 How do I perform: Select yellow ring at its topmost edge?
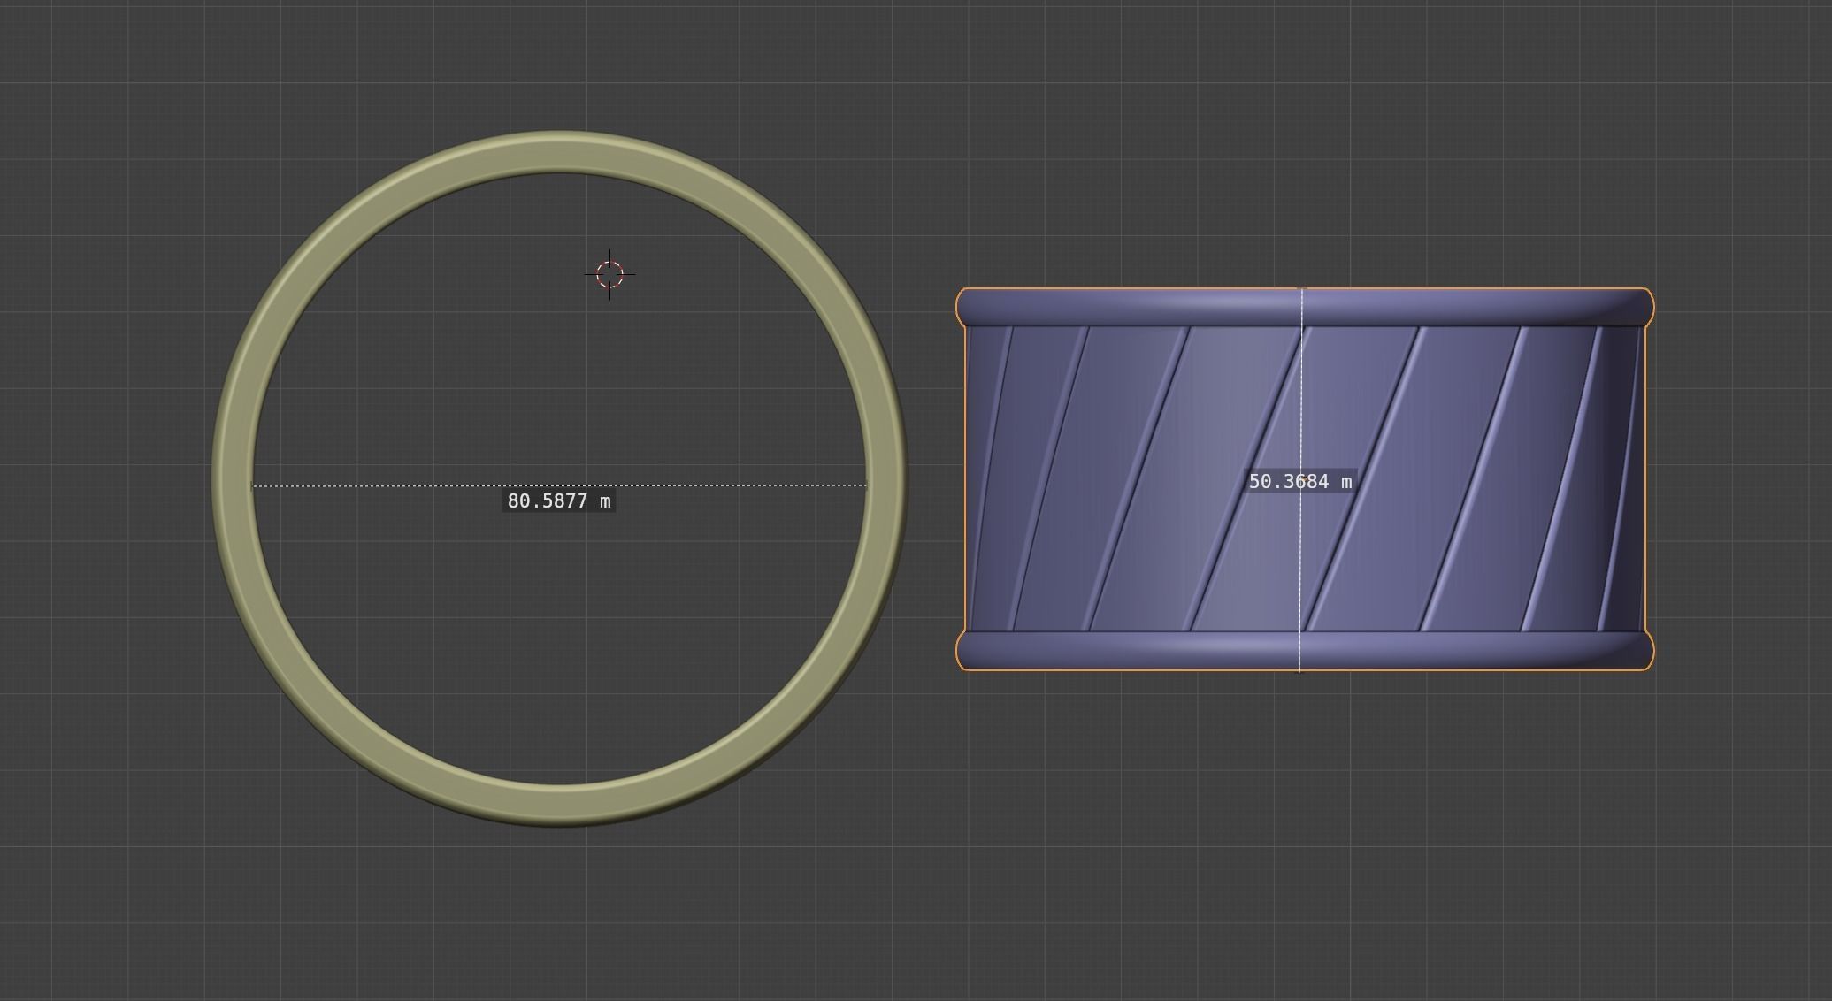559,150
